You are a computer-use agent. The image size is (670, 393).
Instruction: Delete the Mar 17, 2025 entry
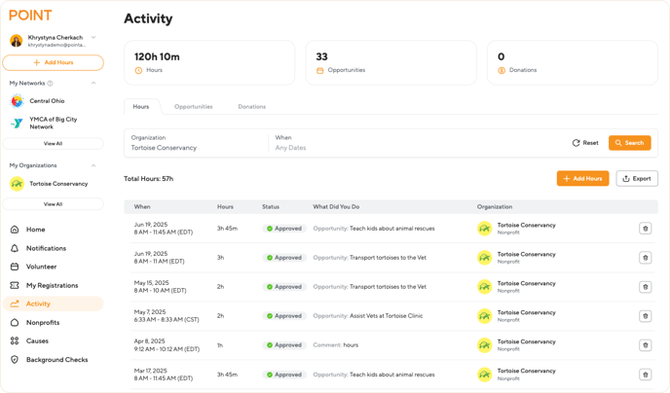point(646,375)
